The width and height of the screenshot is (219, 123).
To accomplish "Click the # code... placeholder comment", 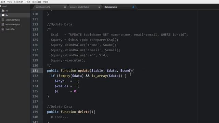I will (x=59, y=117).
